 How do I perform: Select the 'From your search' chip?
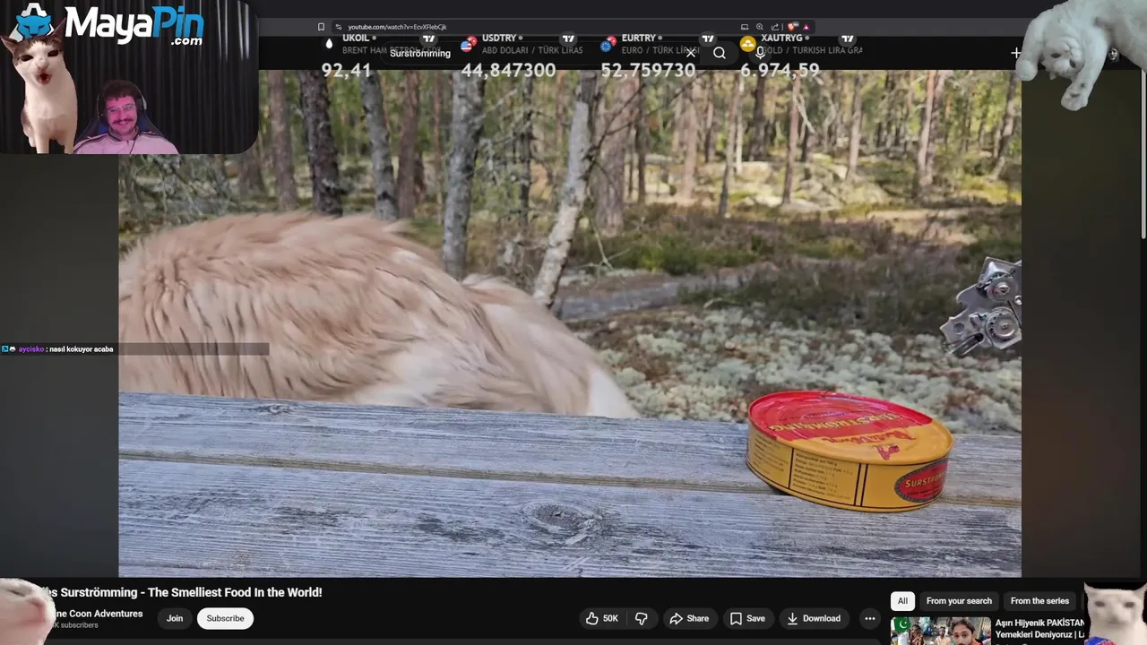(x=959, y=601)
